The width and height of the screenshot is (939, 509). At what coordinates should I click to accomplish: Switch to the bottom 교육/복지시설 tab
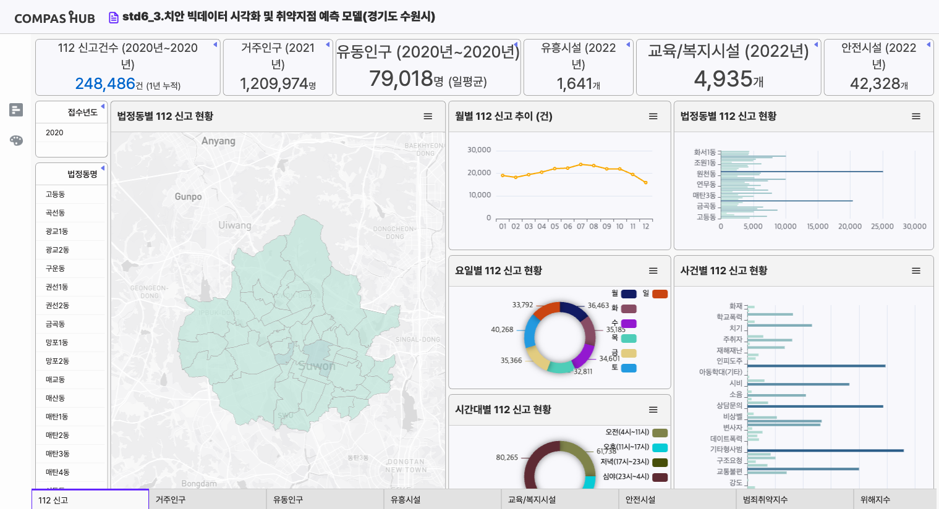560,500
